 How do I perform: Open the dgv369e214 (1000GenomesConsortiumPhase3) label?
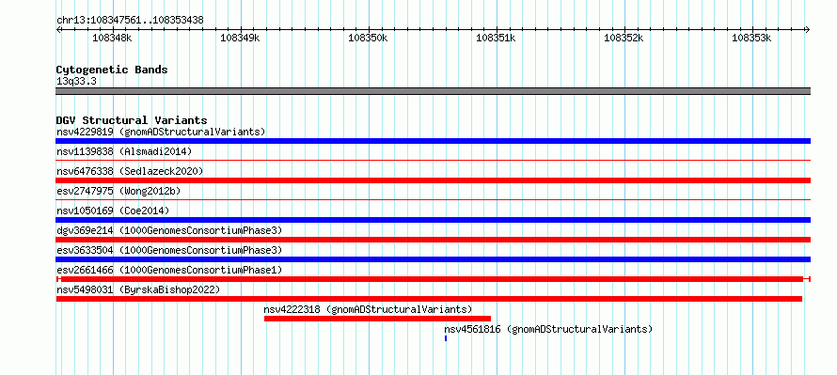point(169,230)
